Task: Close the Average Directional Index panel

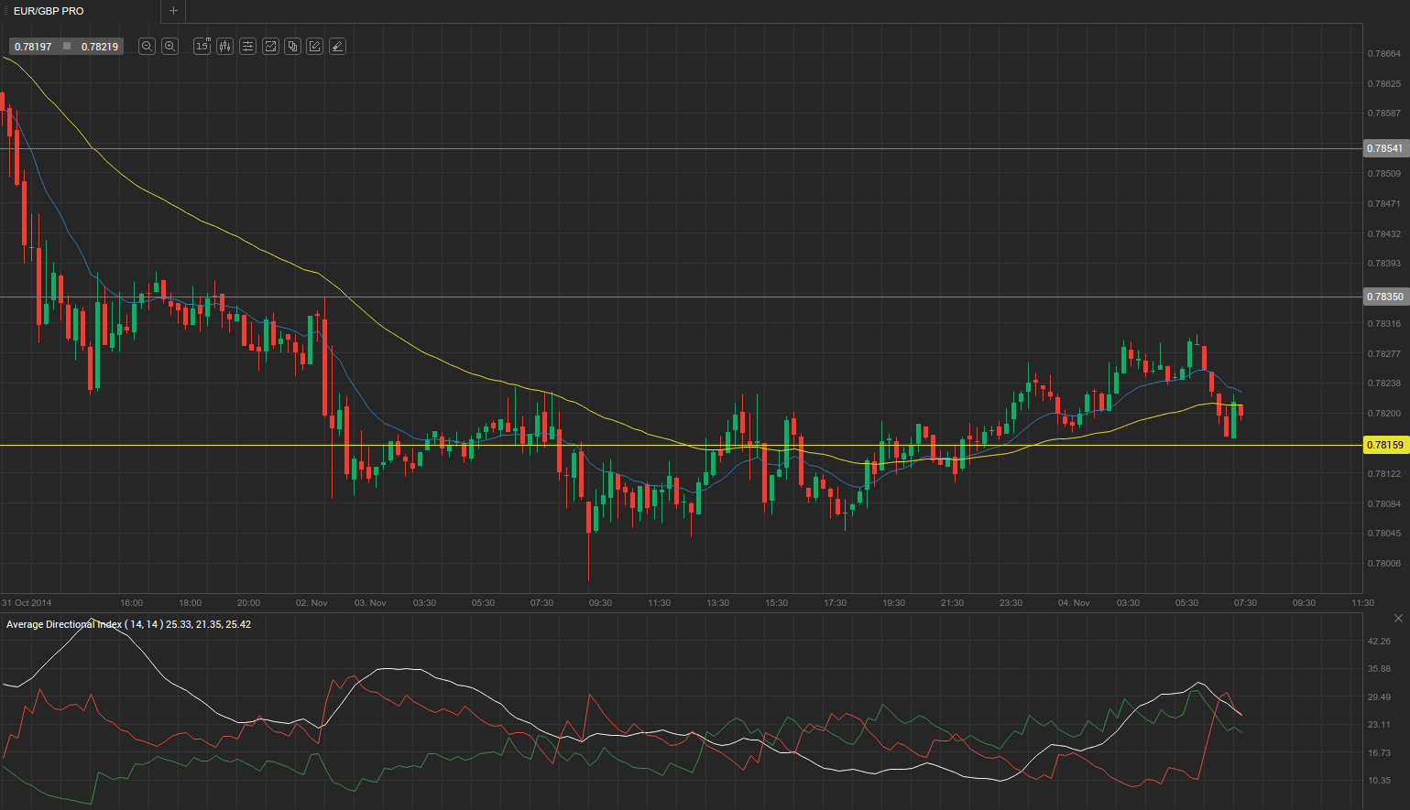Action: click(x=1398, y=618)
